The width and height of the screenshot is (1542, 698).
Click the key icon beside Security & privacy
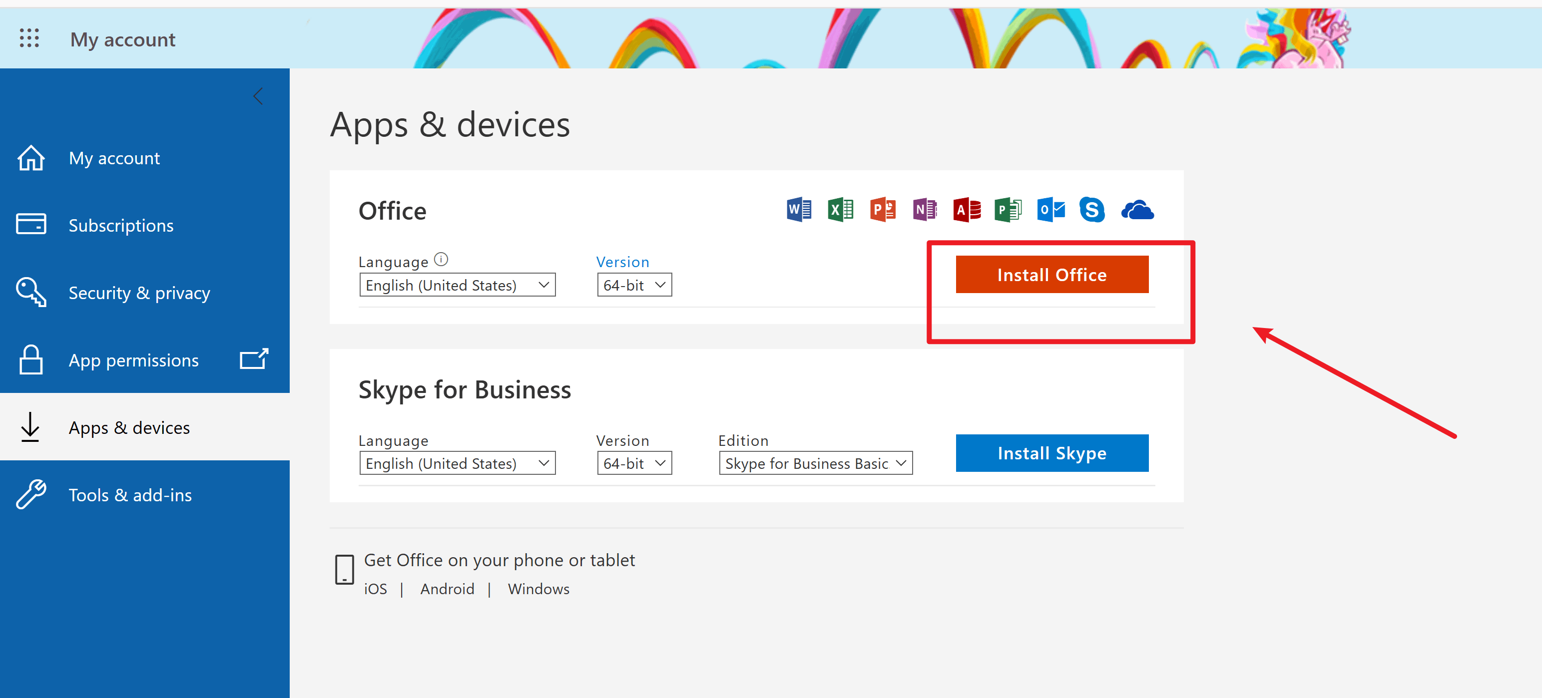click(31, 292)
